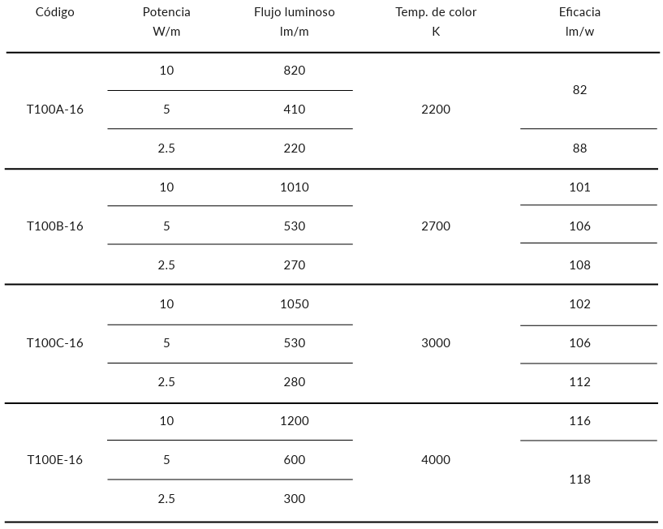Click the 88 efficacy value
The image size is (663, 529).
coord(579,148)
